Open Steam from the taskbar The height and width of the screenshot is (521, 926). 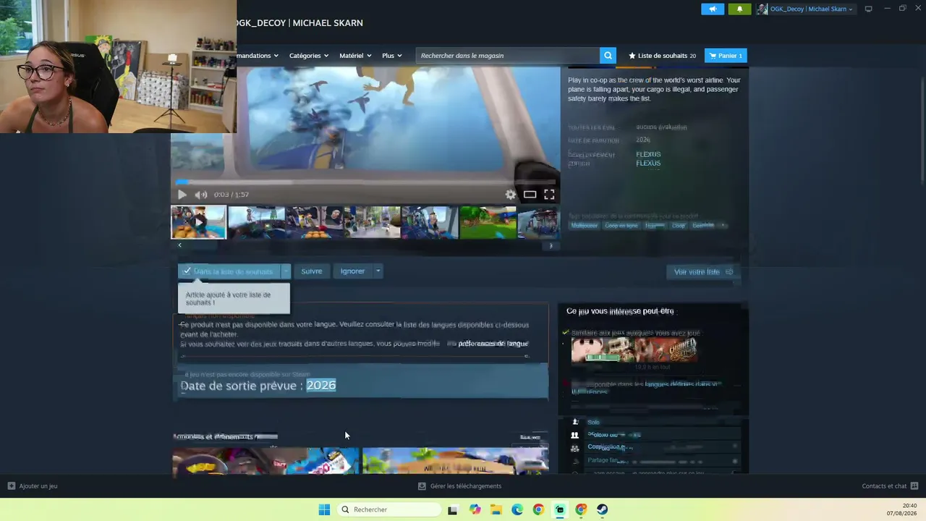(602, 509)
